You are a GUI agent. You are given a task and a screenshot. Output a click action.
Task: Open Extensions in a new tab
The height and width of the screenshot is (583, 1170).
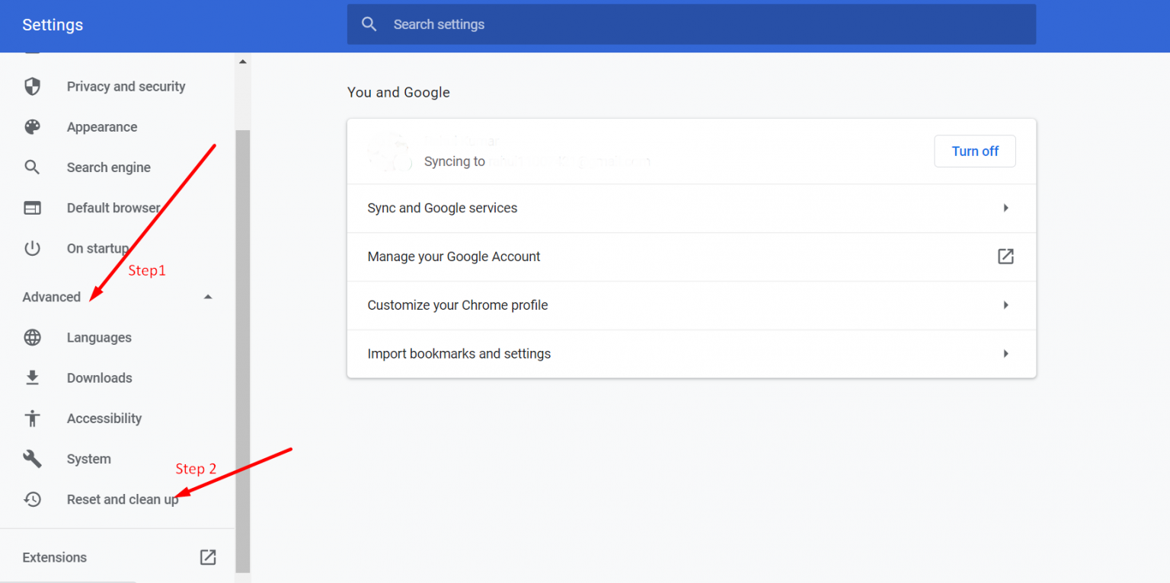207,557
